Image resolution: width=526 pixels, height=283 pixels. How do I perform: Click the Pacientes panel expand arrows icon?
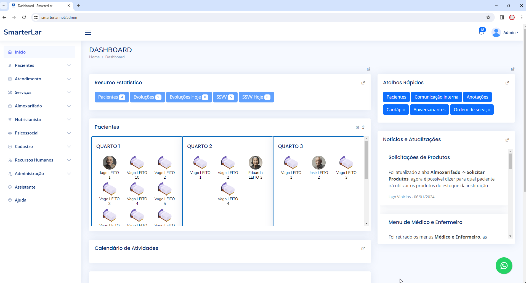coord(363,127)
